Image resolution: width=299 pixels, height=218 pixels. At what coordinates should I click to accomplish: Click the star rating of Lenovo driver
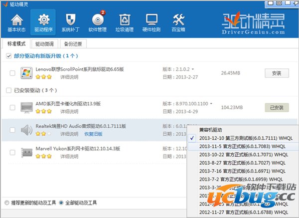coord(44,77)
